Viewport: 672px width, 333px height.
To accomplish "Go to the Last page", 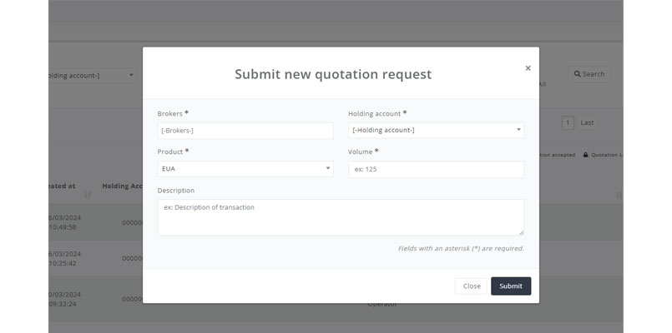I will 587,122.
